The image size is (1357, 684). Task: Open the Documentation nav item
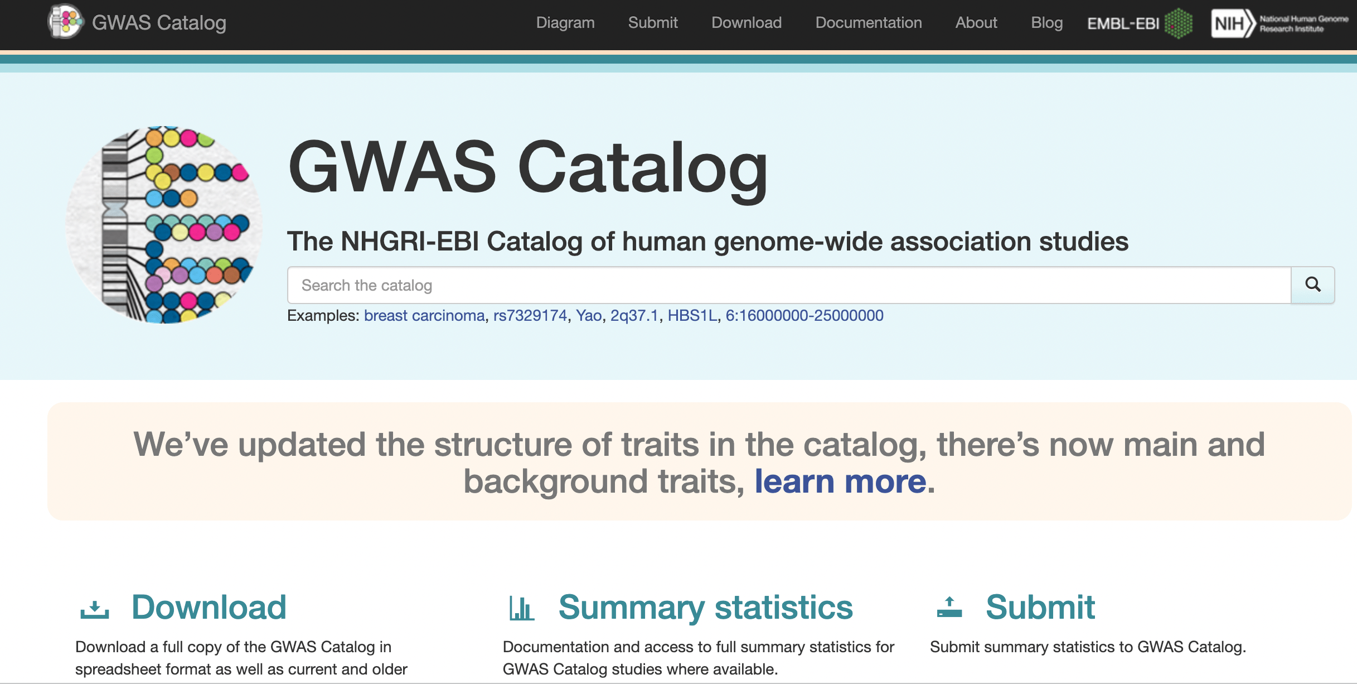pyautogui.click(x=868, y=23)
